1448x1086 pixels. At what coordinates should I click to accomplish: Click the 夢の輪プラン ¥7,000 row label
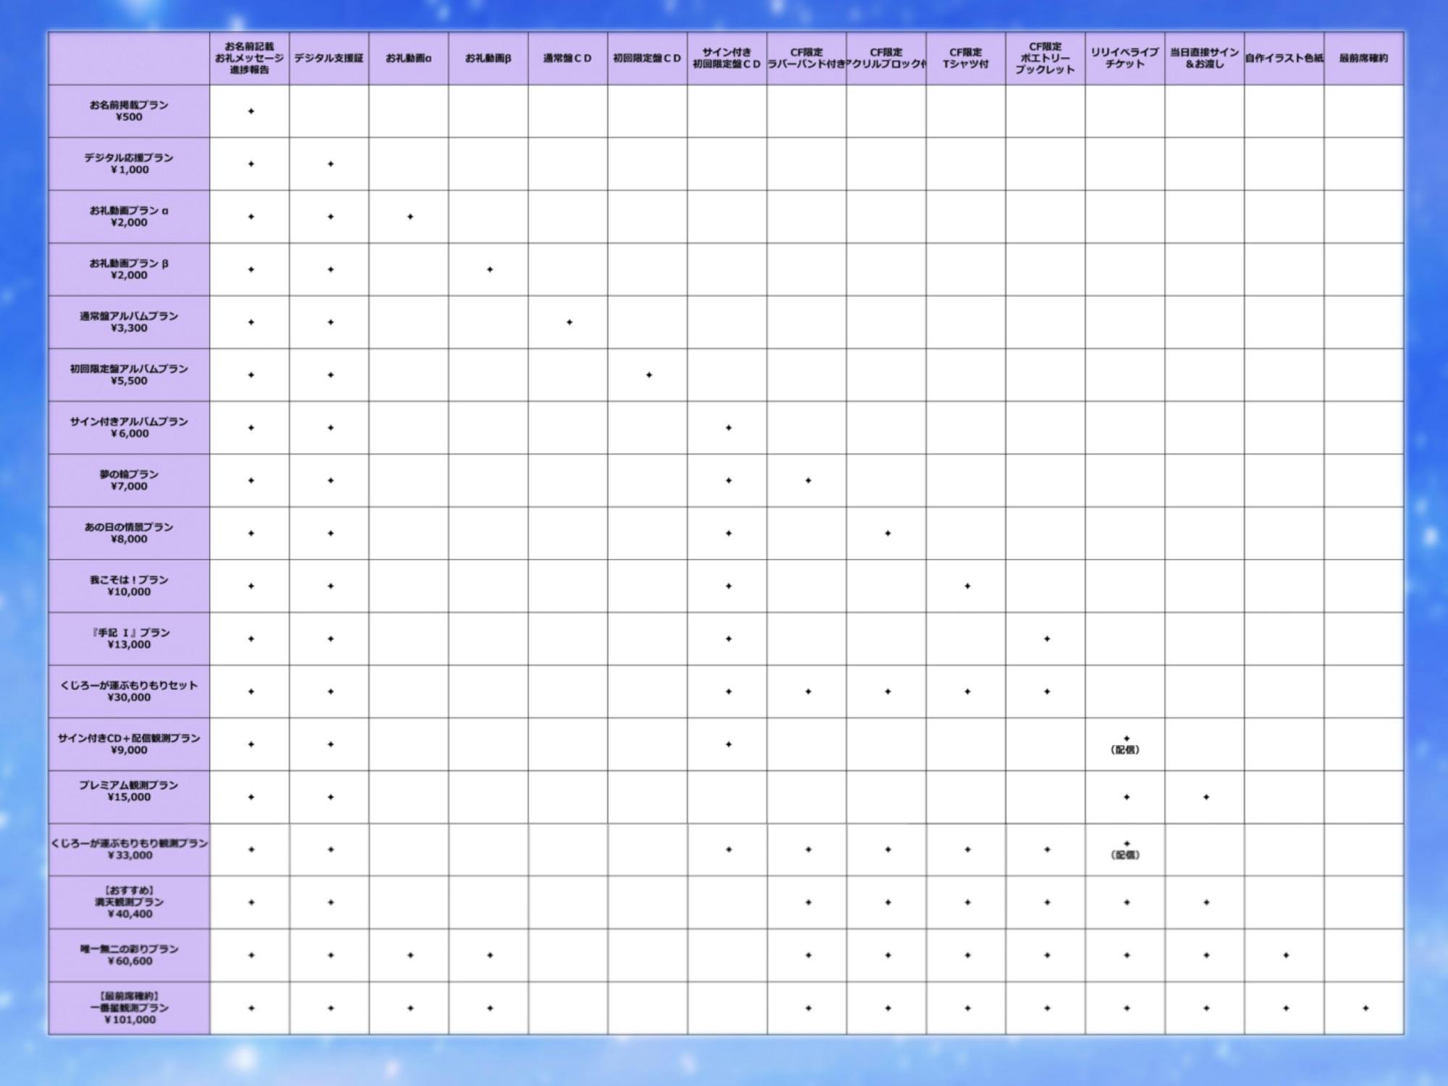click(x=129, y=480)
